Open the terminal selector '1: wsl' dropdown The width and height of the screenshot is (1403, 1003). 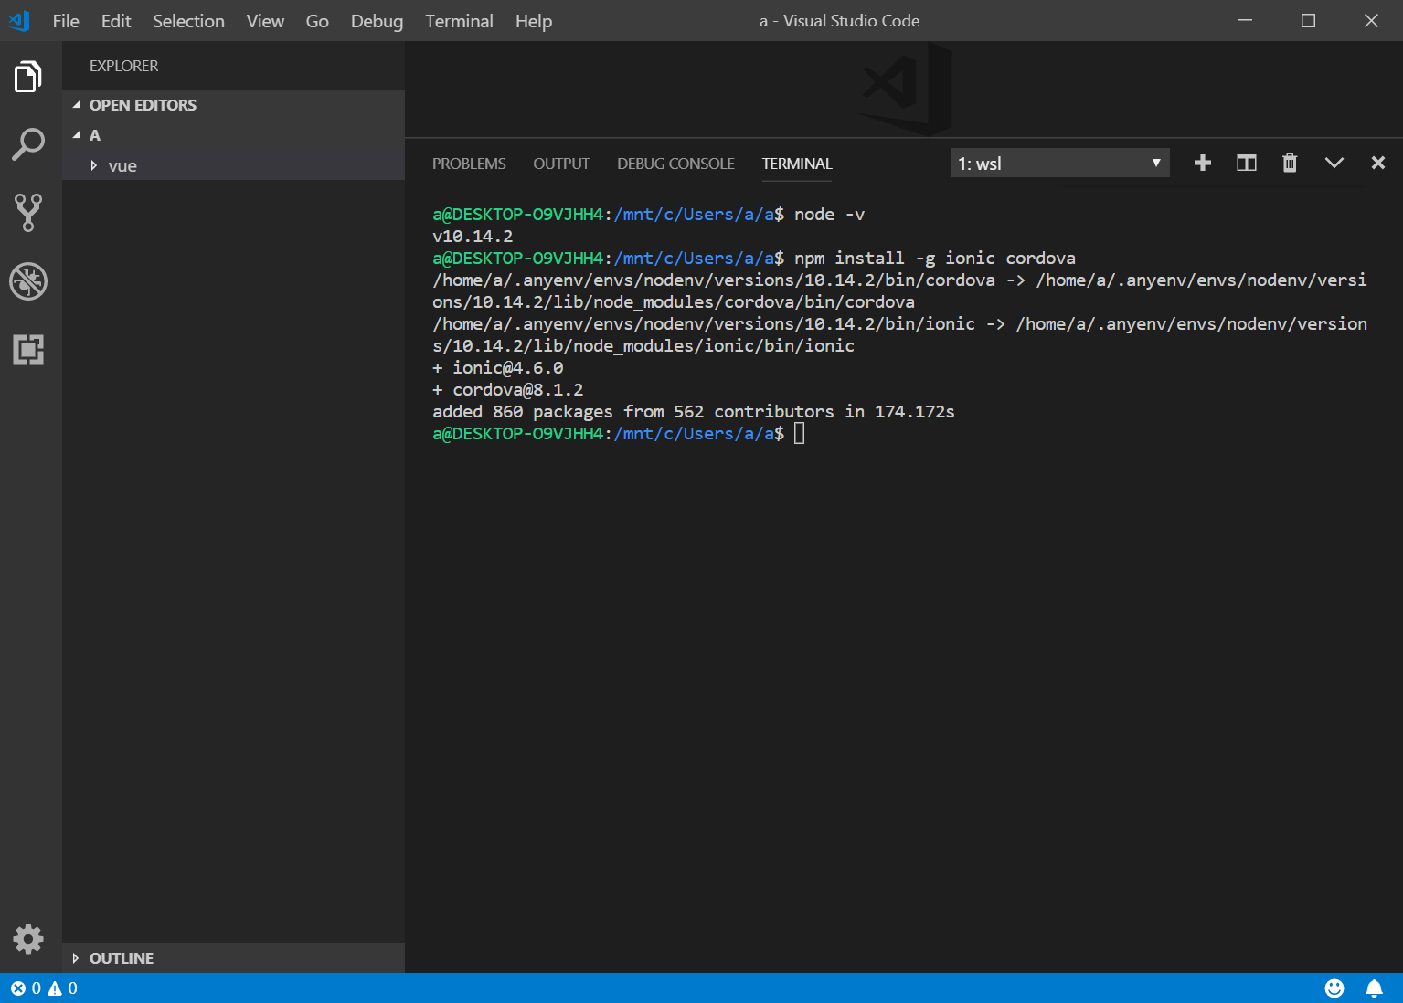click(1059, 164)
